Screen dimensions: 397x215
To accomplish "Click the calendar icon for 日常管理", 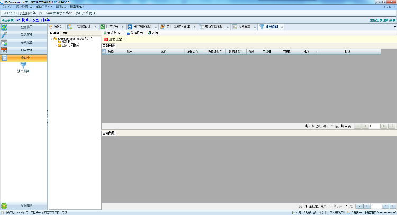I will pyautogui.click(x=4, y=50).
